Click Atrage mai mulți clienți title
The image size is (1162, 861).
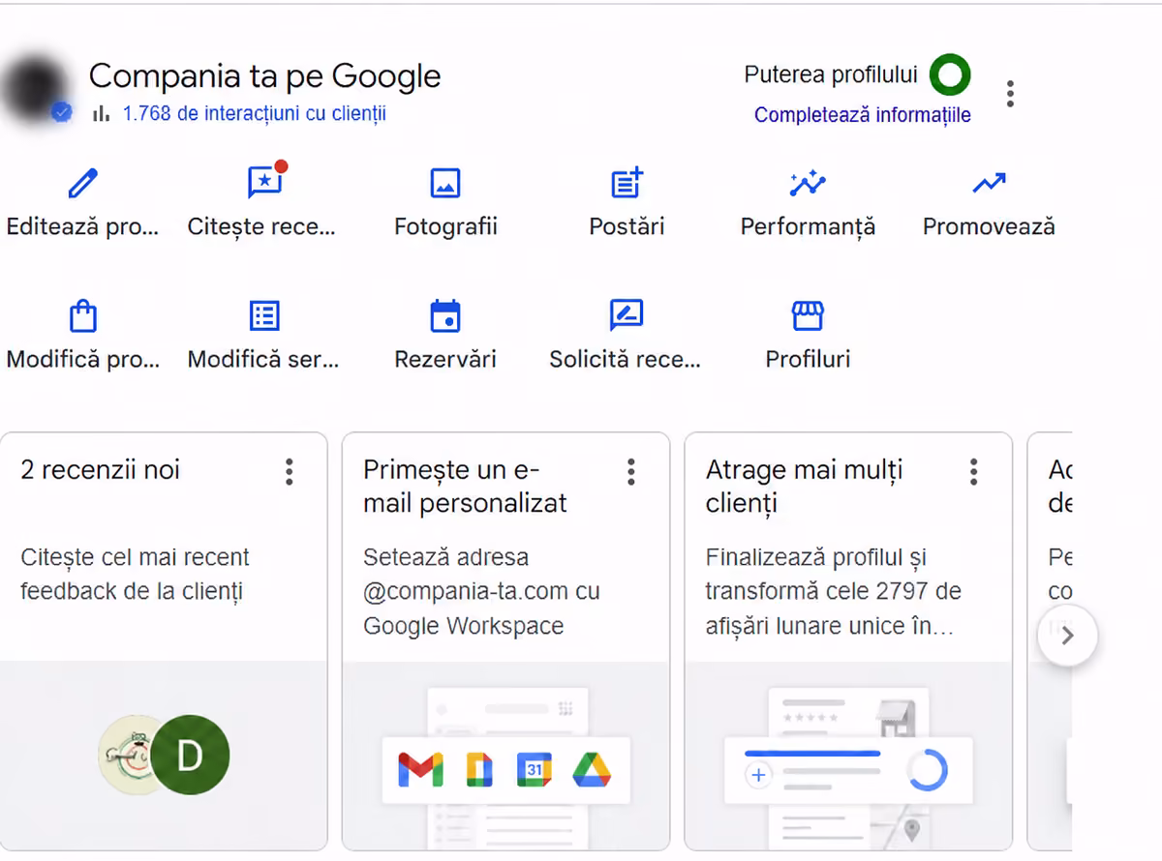[804, 487]
